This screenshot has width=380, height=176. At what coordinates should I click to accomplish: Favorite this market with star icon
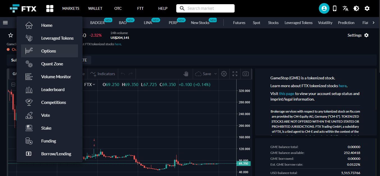(x=11, y=35)
